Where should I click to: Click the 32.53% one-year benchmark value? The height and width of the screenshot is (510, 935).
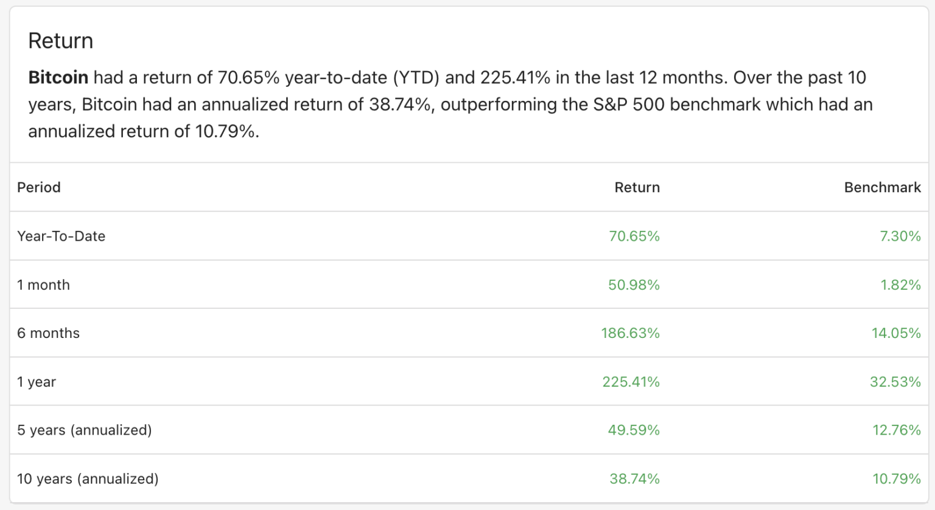pos(895,382)
